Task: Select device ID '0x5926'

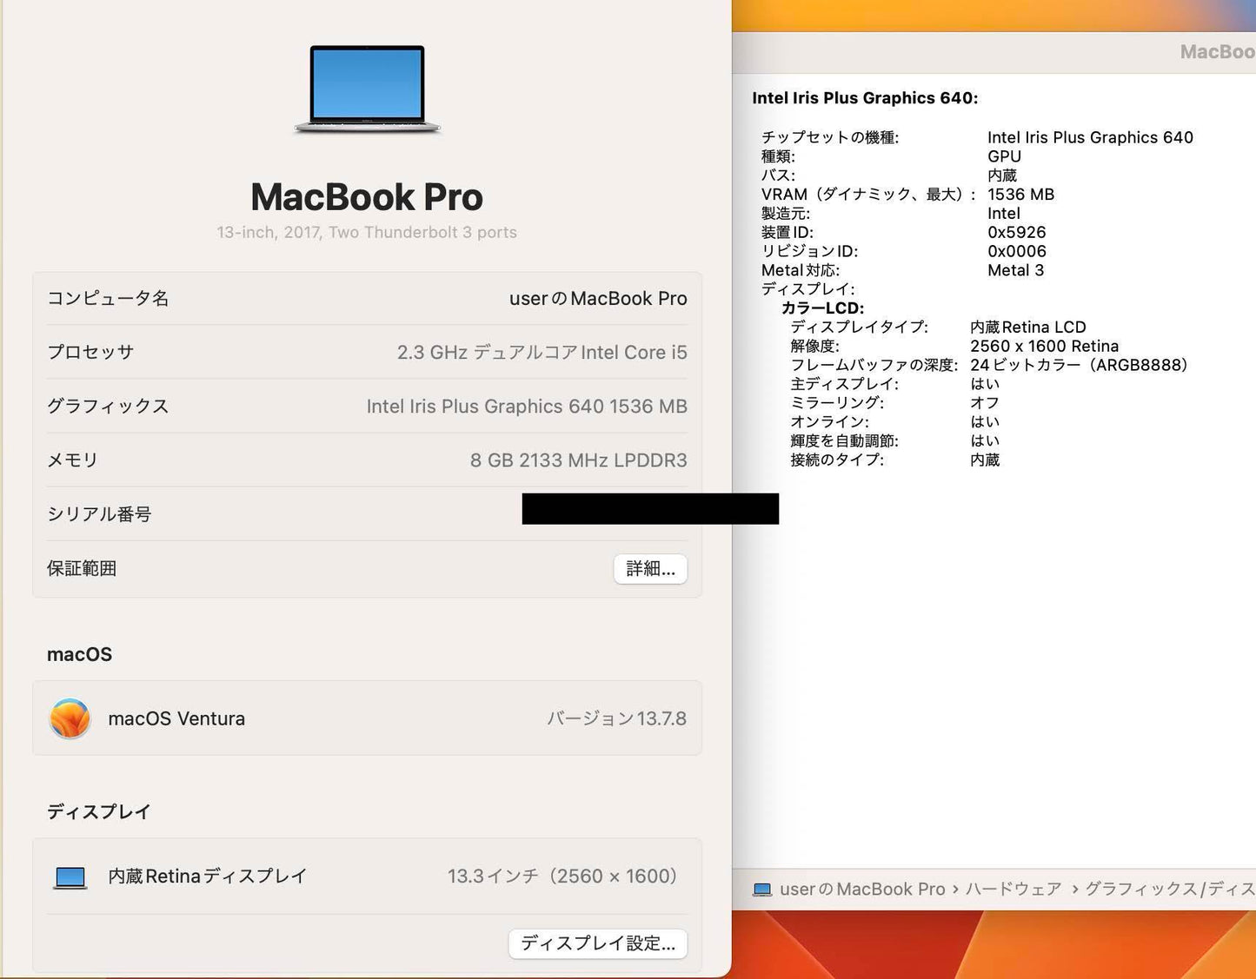Action: (1016, 233)
